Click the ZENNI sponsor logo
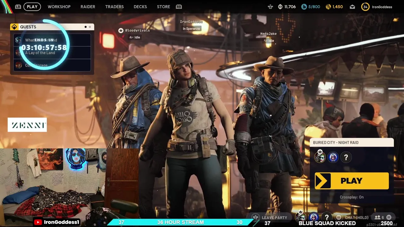 [x=27, y=125]
